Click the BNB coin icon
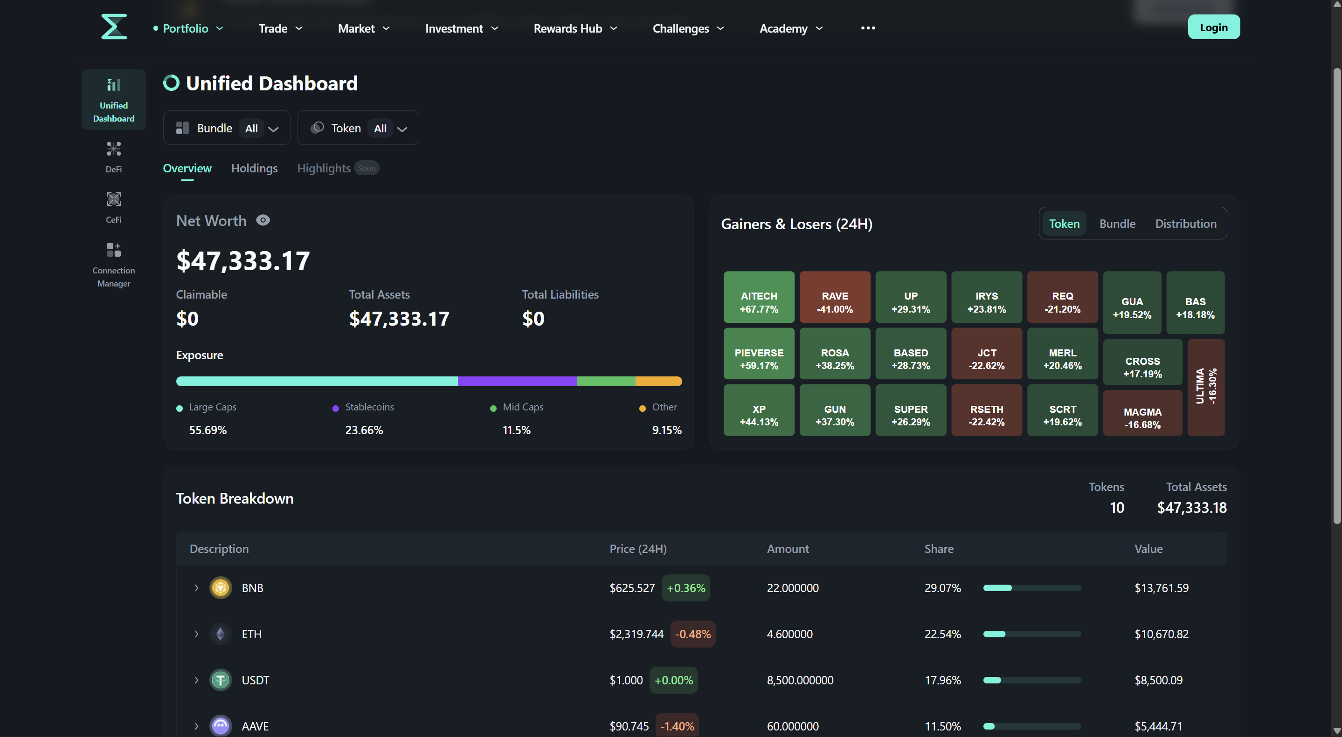1342x737 pixels. [x=221, y=588]
